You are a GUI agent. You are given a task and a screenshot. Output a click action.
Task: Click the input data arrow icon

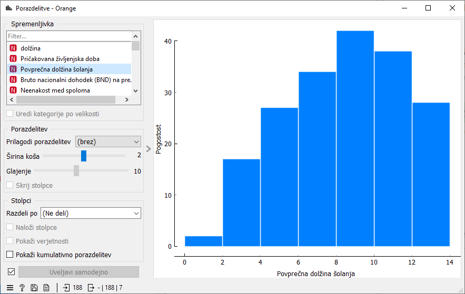point(66,288)
